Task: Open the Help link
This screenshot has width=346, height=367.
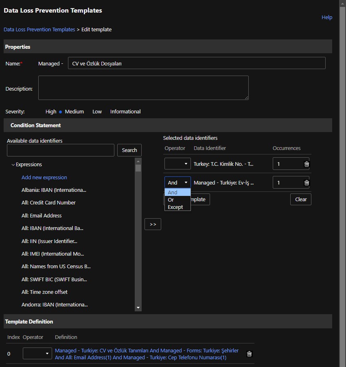Action: [x=327, y=17]
